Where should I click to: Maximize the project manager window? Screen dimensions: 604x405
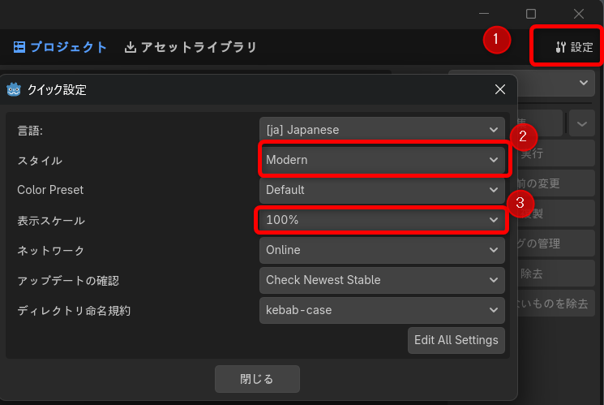[x=531, y=14]
